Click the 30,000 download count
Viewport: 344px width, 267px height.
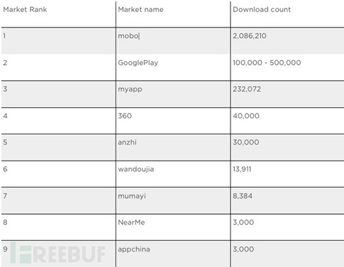pyautogui.click(x=246, y=142)
